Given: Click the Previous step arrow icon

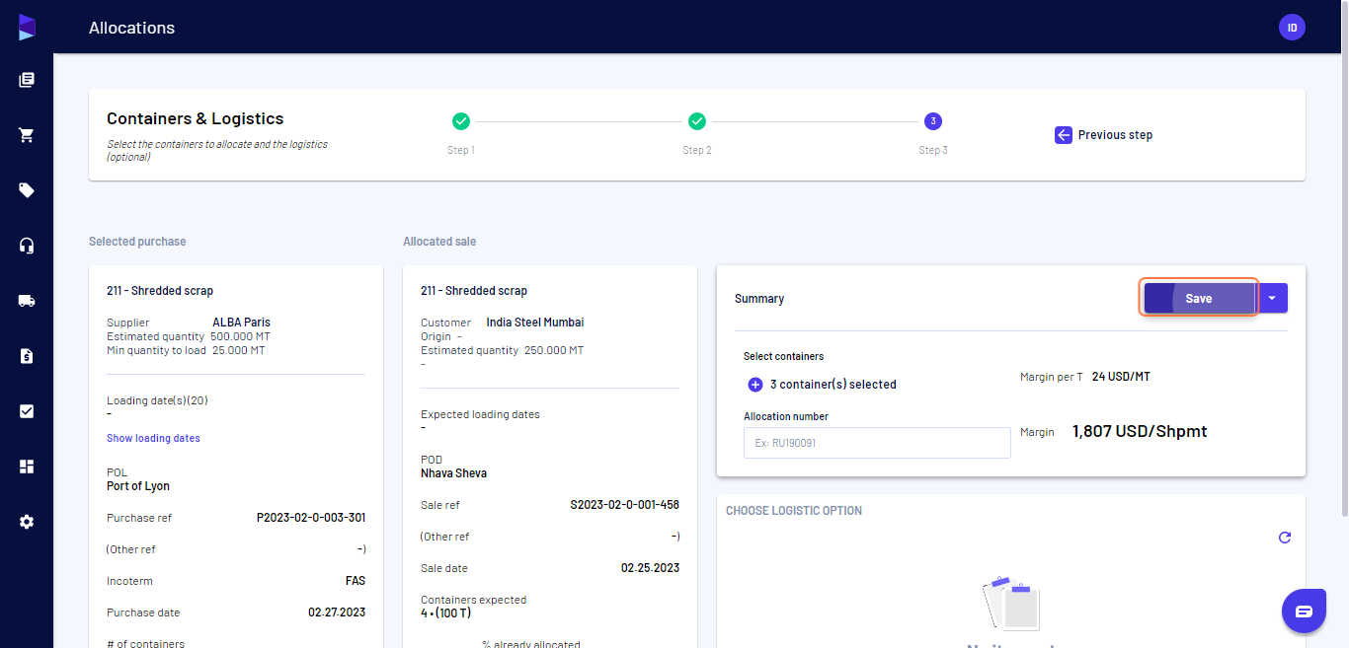Looking at the screenshot, I should (x=1063, y=135).
